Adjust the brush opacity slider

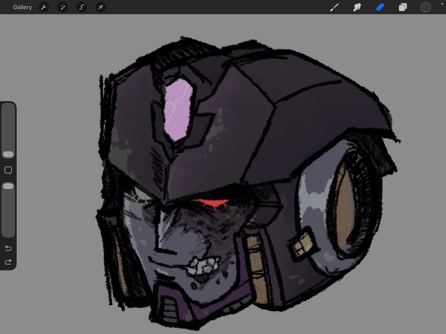click(x=8, y=209)
